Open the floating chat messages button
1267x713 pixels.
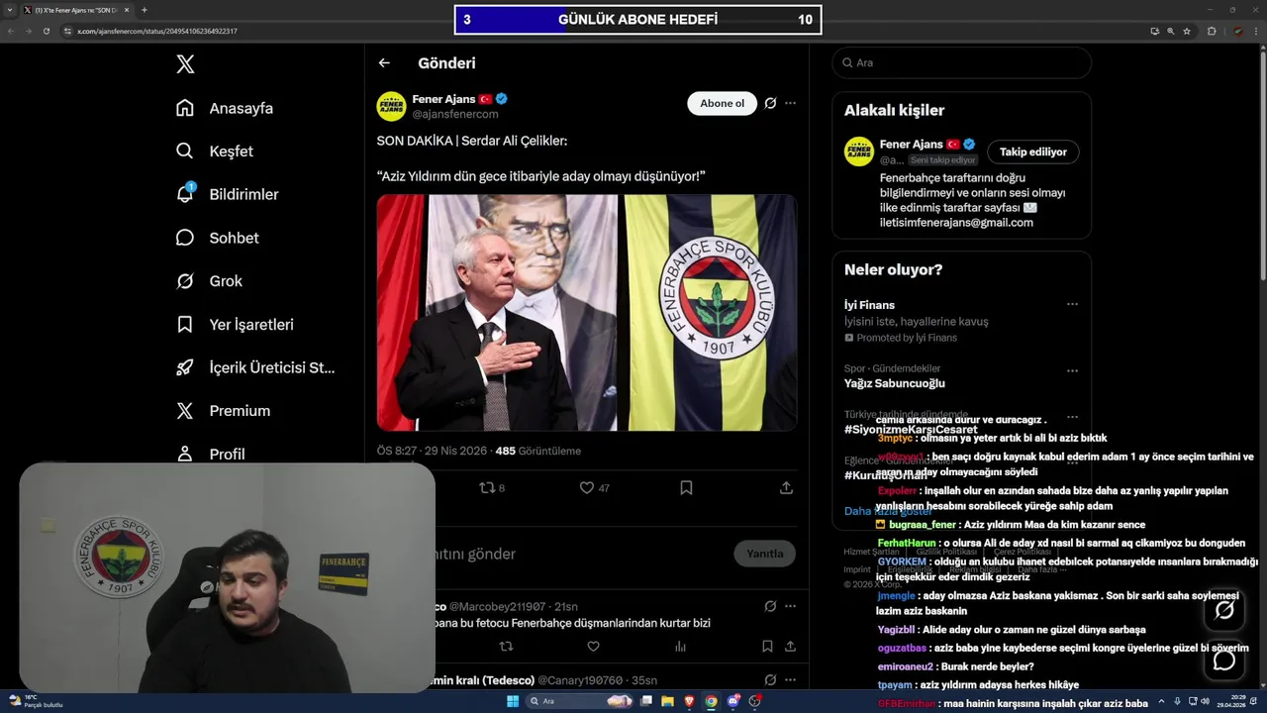tap(1224, 660)
